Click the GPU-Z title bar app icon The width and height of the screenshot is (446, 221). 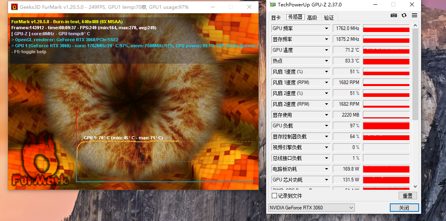coord(273,4)
